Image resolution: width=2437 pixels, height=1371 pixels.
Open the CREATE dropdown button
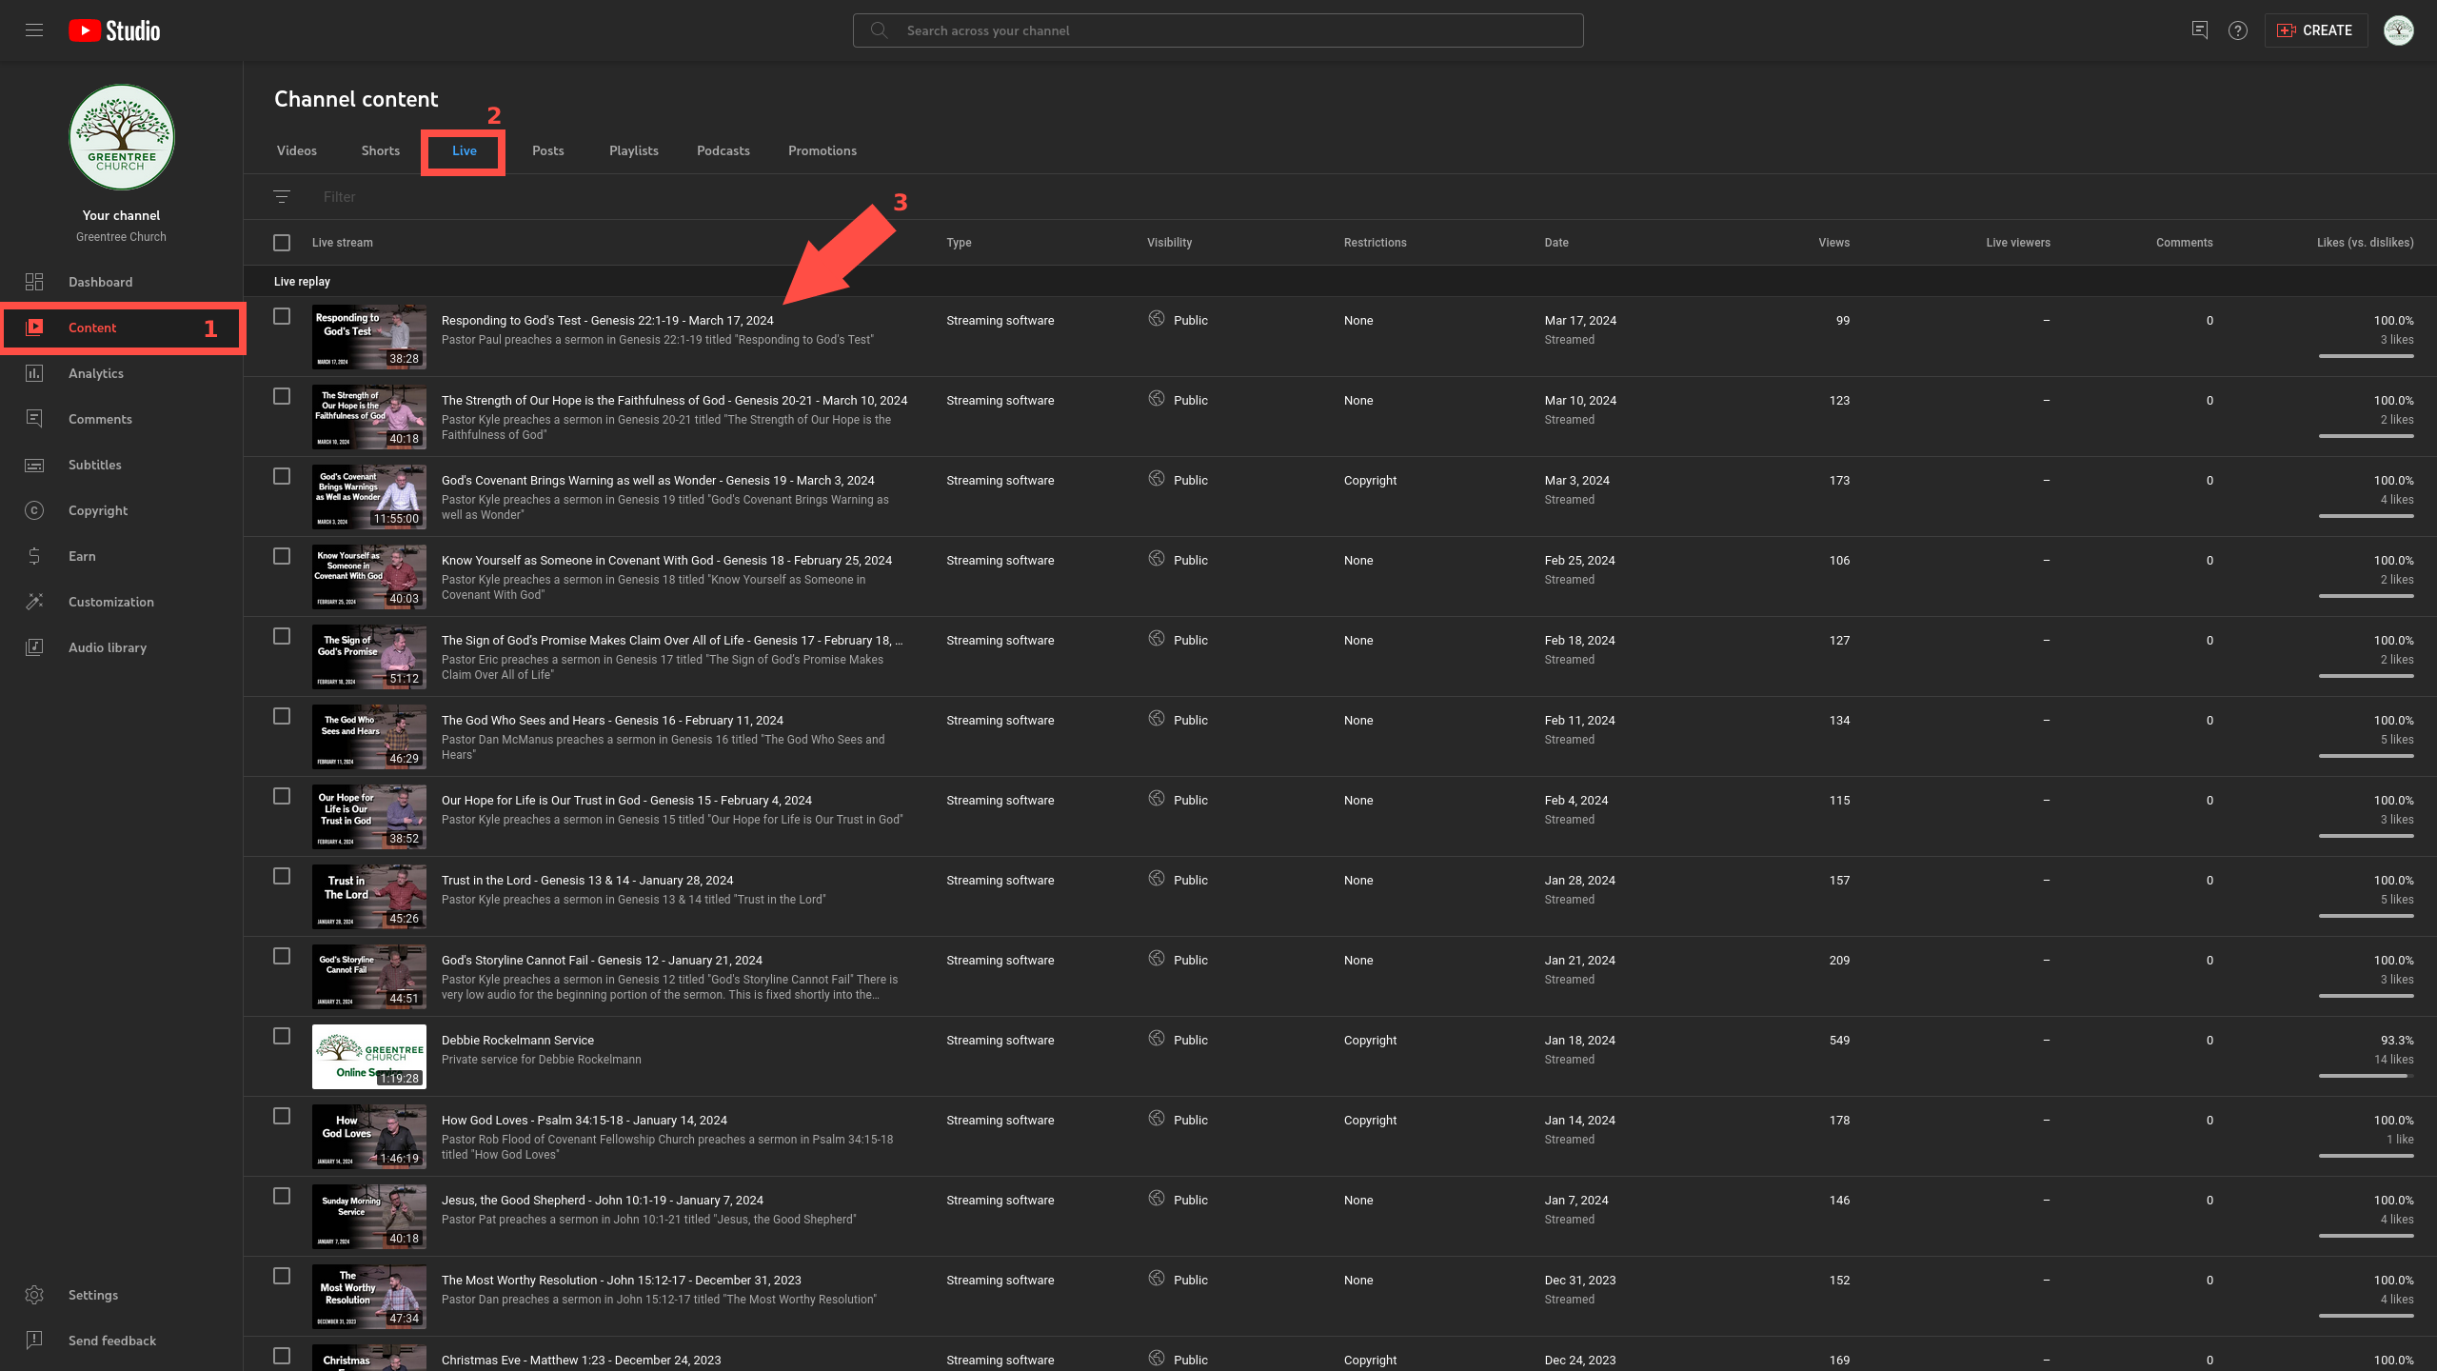coord(2315,30)
